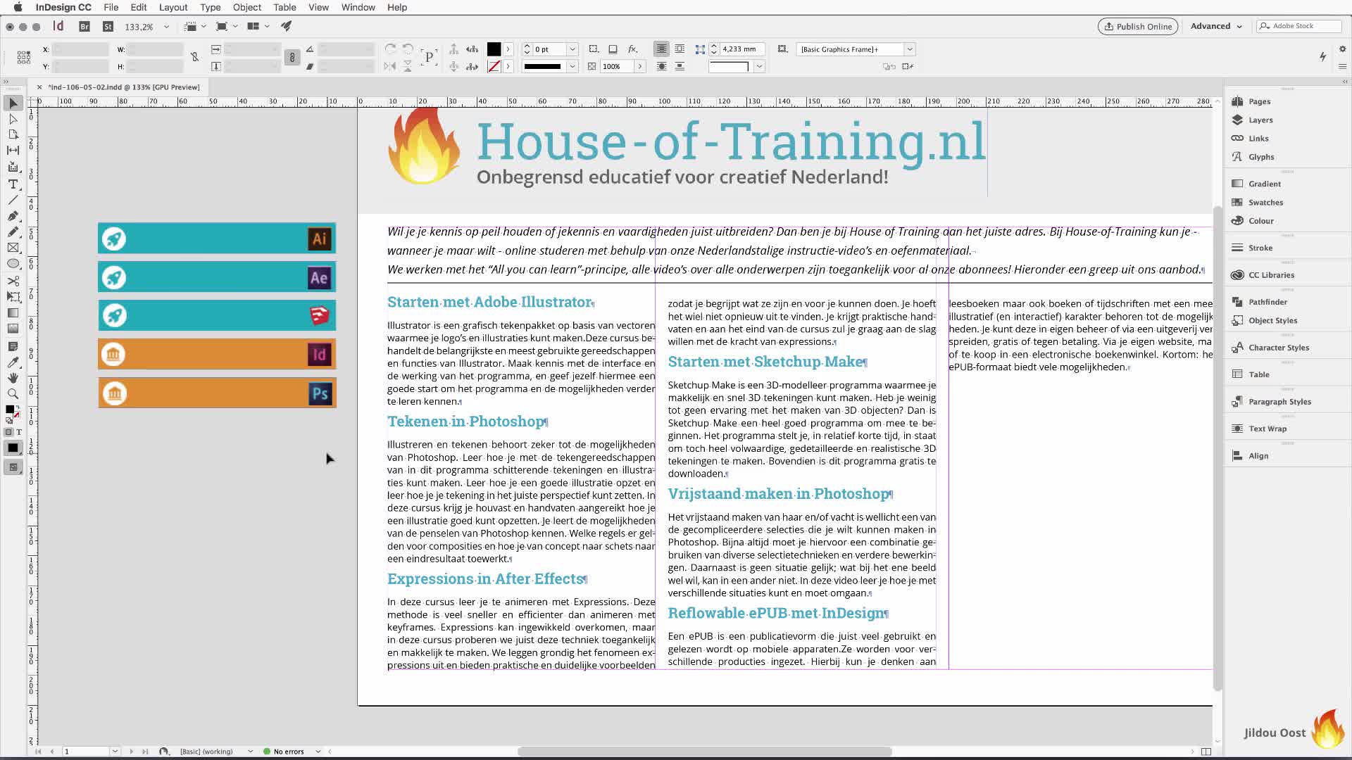Open the Advanced workspace switcher

pos(1216,26)
